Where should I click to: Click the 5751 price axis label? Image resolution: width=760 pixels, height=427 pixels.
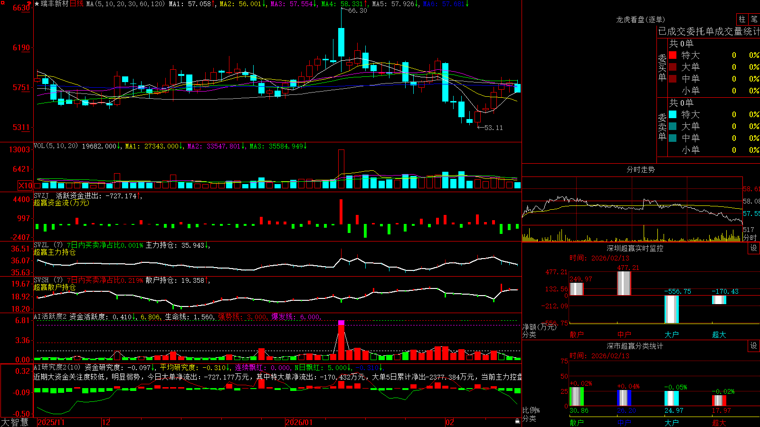pos(21,87)
